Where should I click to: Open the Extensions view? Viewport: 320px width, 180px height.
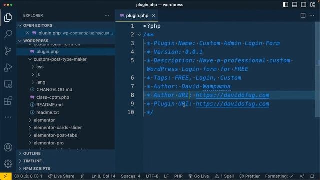coord(8,101)
